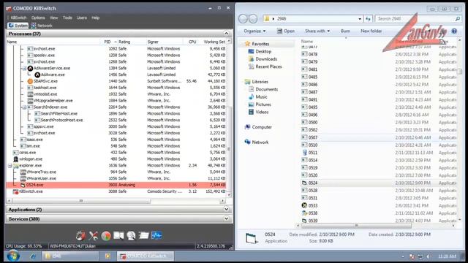468x263 pixels.
Task: Open the Help menu in KillSwitch
Action: (x=96, y=18)
